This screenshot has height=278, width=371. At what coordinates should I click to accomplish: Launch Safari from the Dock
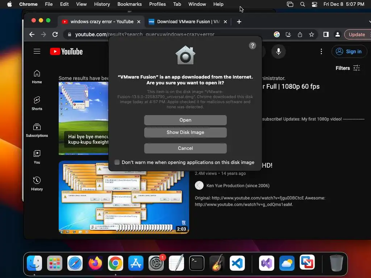point(75,263)
